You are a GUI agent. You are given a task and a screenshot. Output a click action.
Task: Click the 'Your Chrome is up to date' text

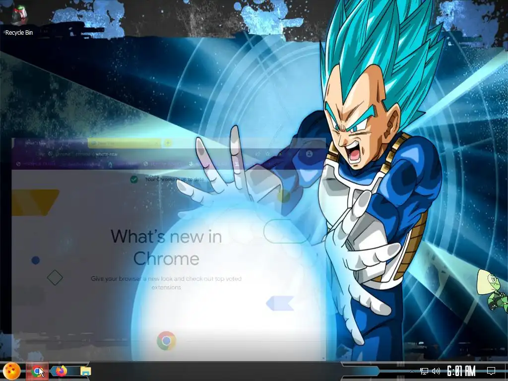coord(175,179)
